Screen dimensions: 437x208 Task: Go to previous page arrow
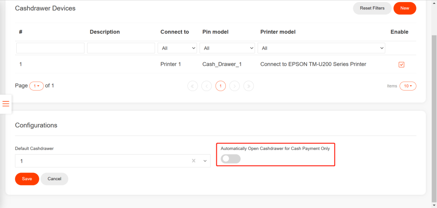pos(206,86)
